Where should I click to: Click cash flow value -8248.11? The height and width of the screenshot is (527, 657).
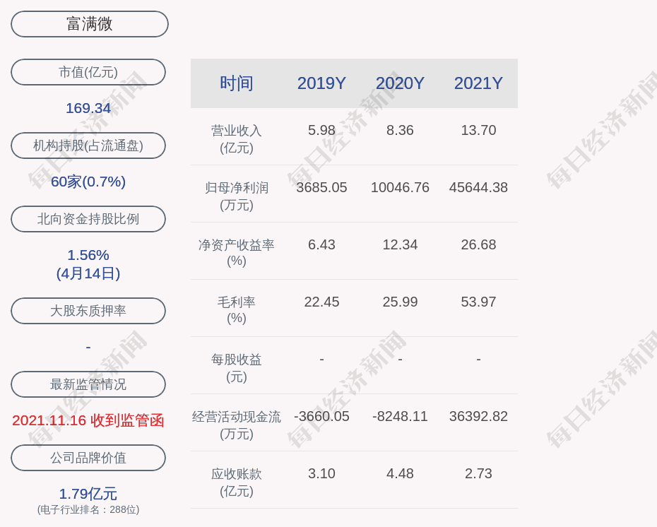pyautogui.click(x=400, y=416)
